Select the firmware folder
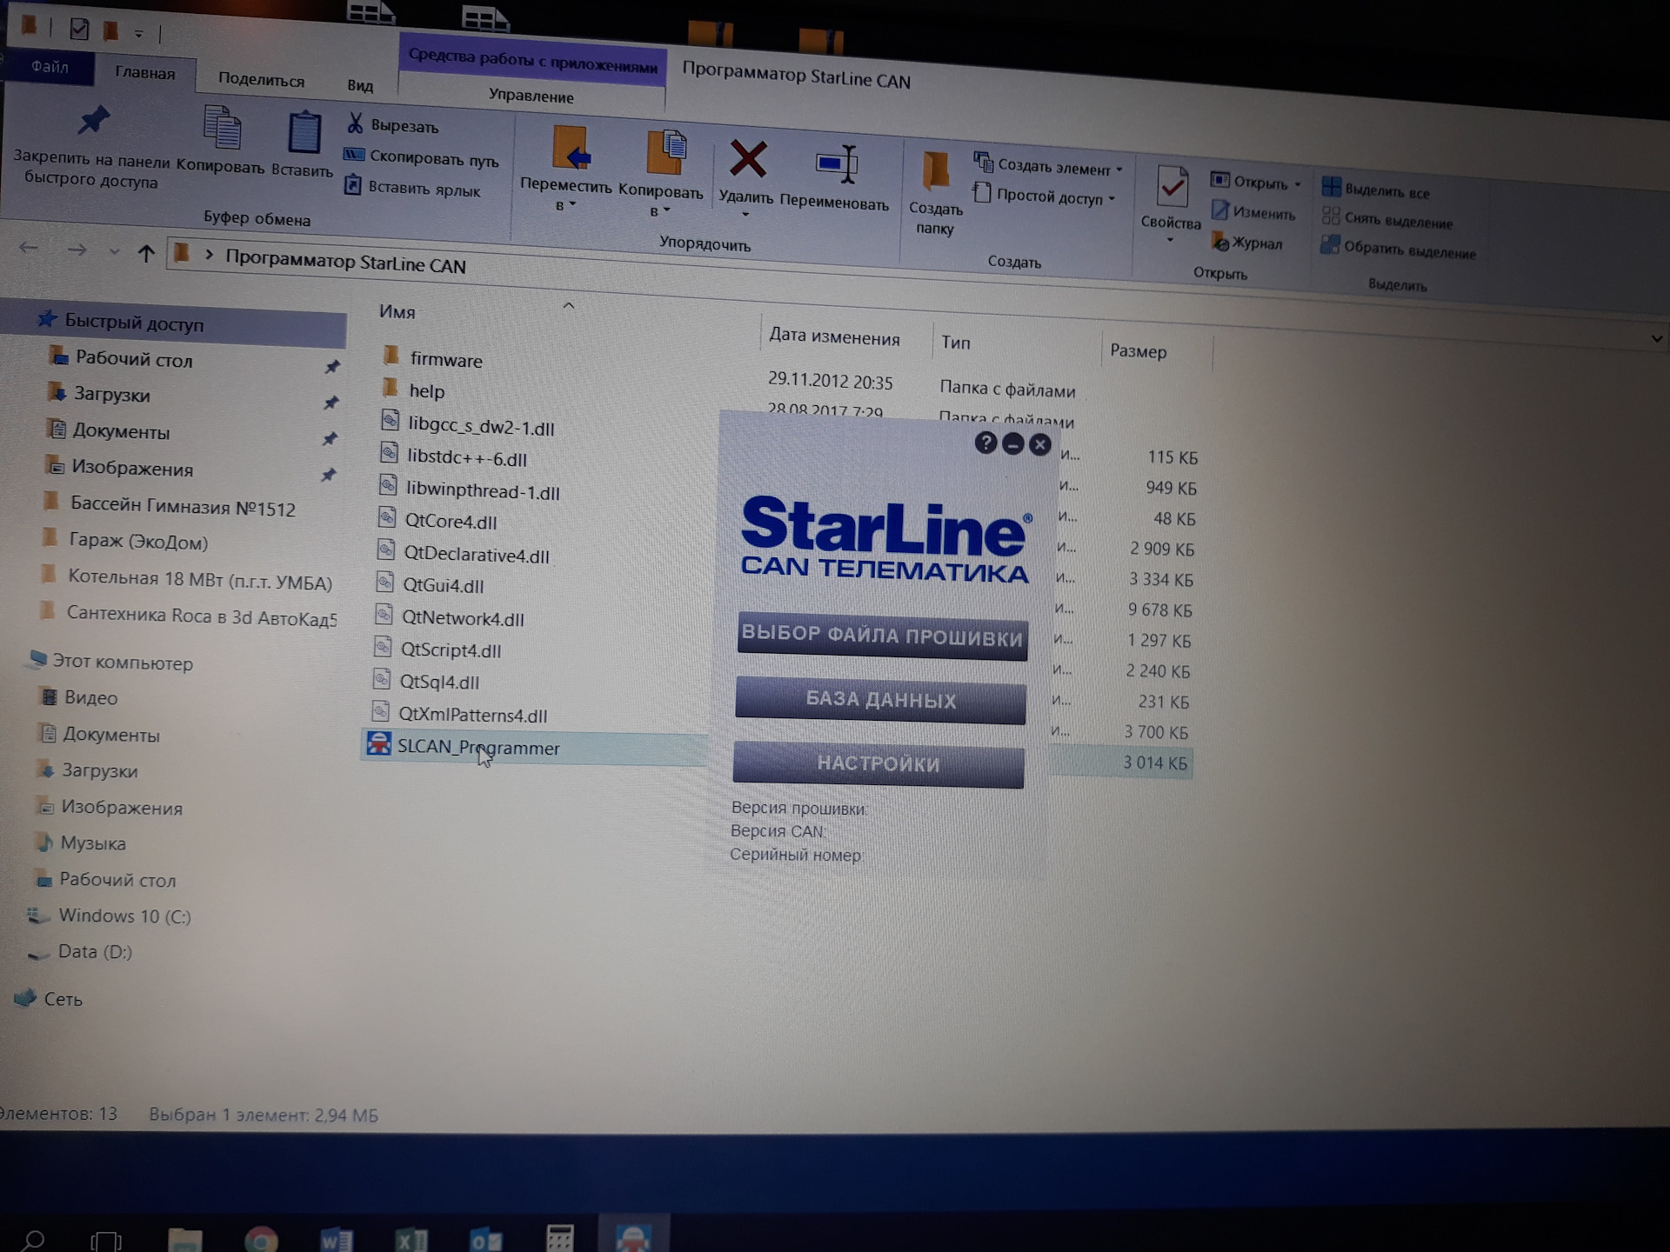Image resolution: width=1670 pixels, height=1252 pixels. 445,359
